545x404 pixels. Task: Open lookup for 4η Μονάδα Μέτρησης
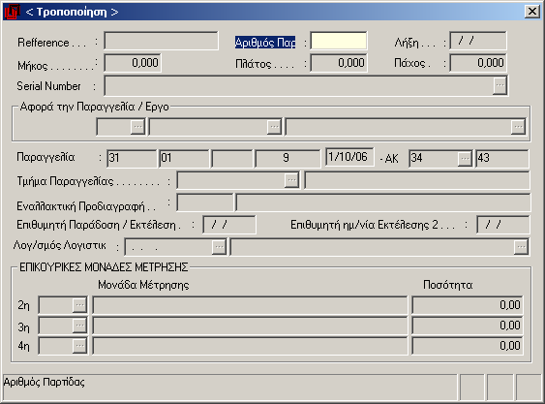click(79, 346)
